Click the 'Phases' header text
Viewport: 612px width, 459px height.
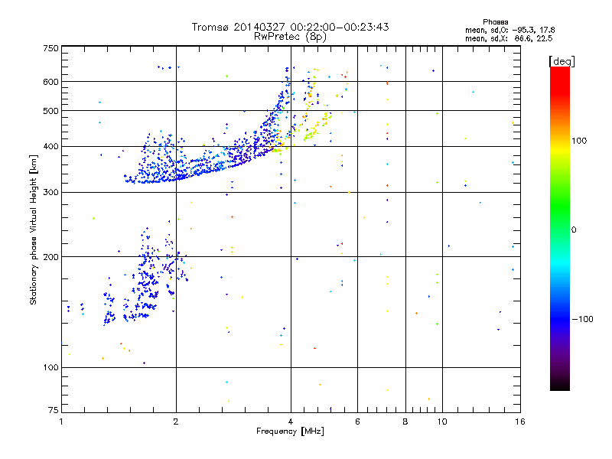coord(495,22)
